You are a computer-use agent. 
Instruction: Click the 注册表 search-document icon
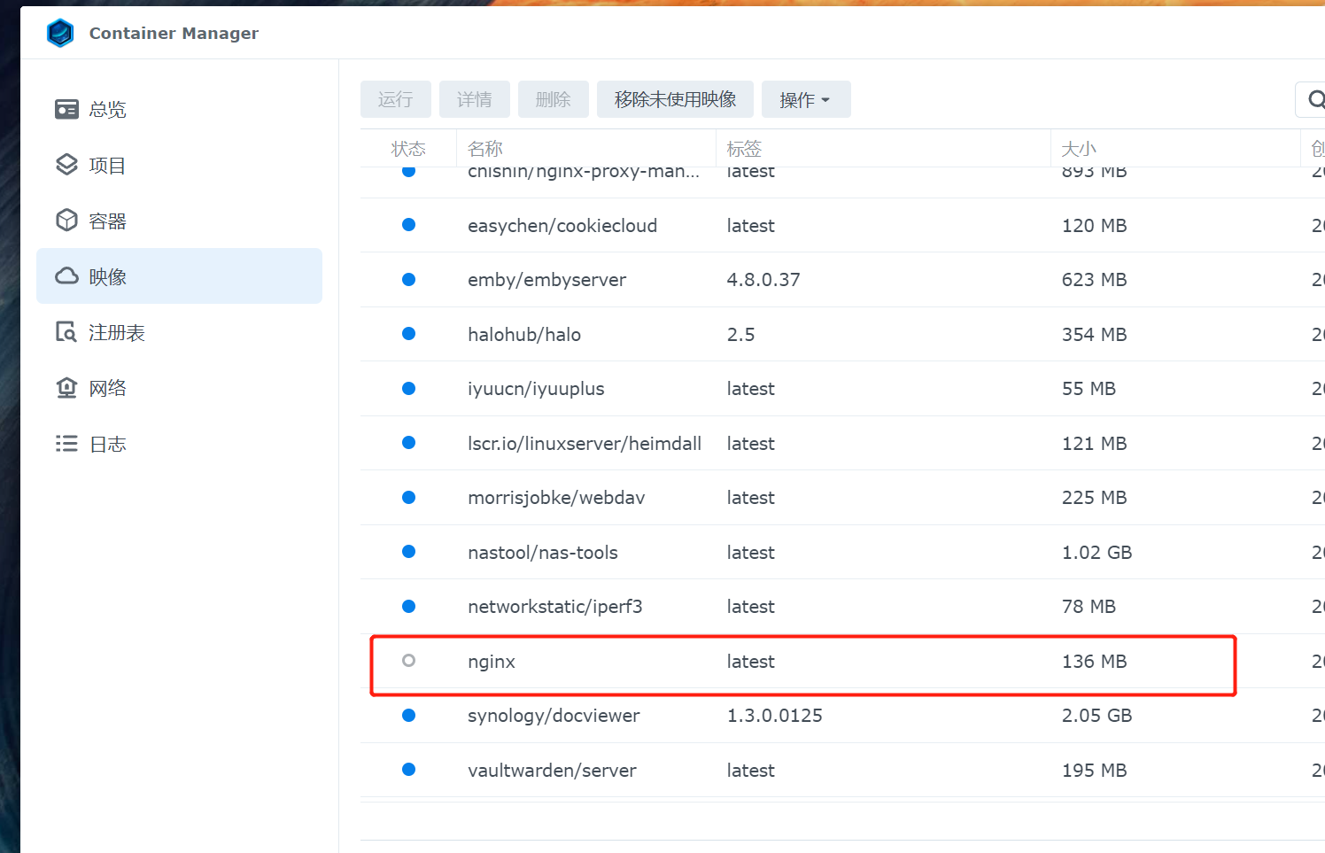66,332
